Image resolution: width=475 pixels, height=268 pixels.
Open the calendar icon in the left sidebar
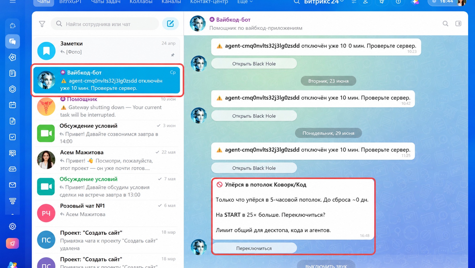pyautogui.click(x=13, y=105)
